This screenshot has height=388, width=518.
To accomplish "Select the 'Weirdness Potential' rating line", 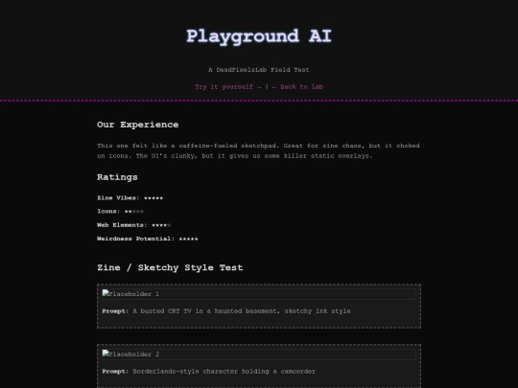I will [148, 239].
